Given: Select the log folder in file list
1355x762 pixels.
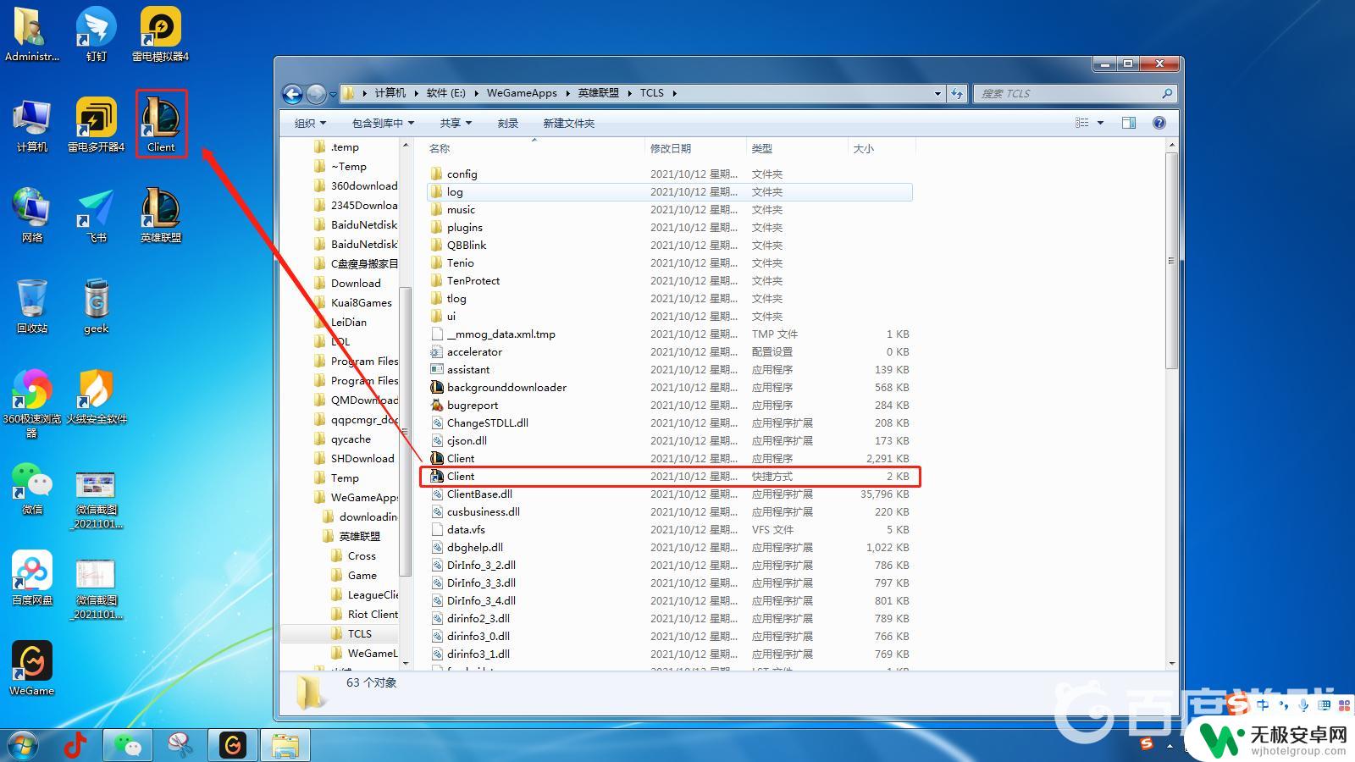Looking at the screenshot, I should coord(669,191).
